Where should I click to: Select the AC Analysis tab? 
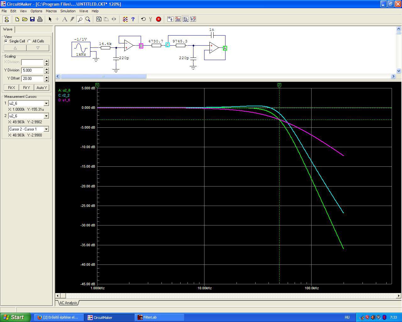[68, 303]
